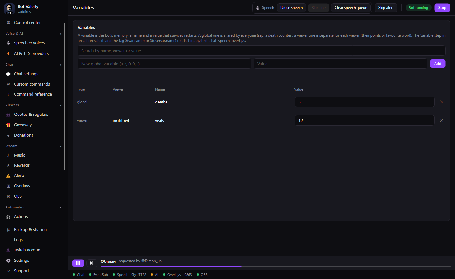Viewport: 455px width, 279px height.
Task: Click the Quotes & regulars people icon
Action: pyautogui.click(x=8, y=115)
